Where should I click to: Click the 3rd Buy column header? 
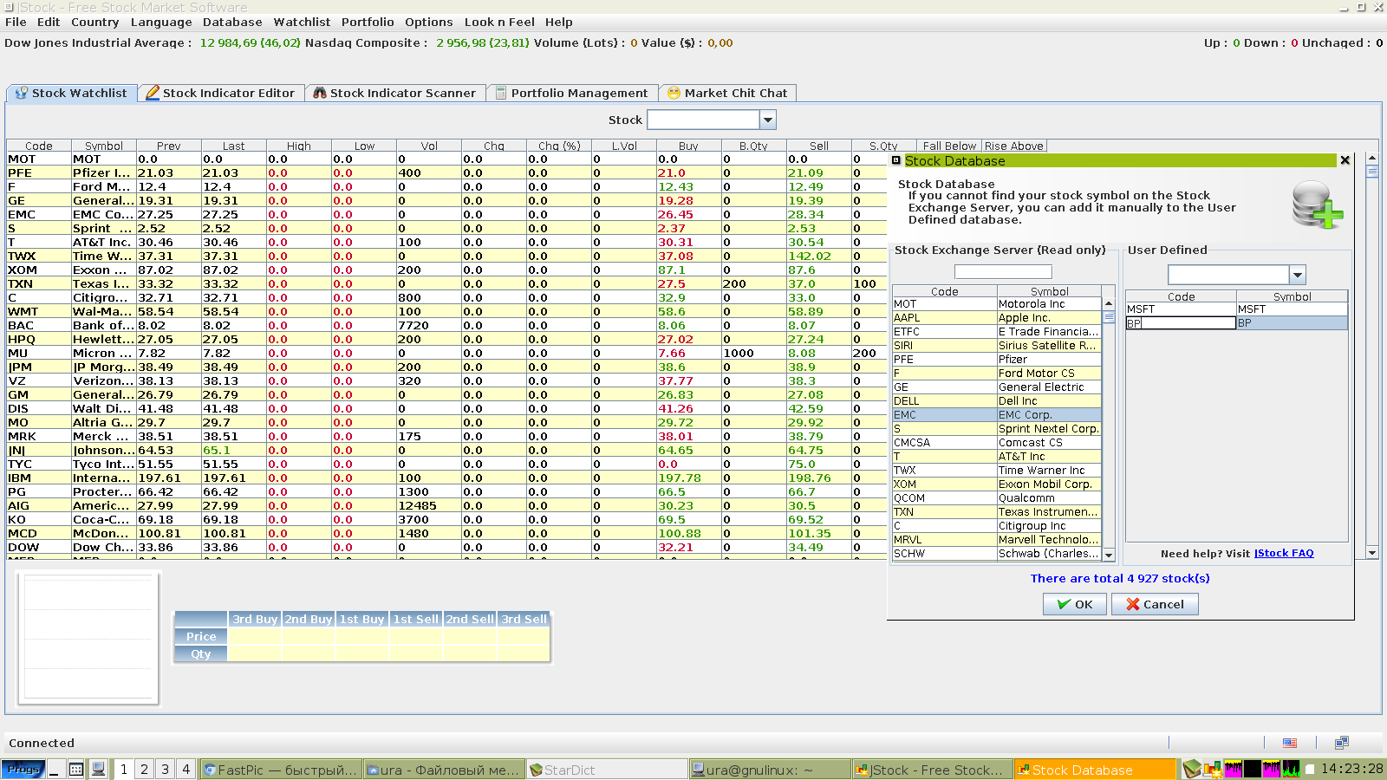point(255,619)
